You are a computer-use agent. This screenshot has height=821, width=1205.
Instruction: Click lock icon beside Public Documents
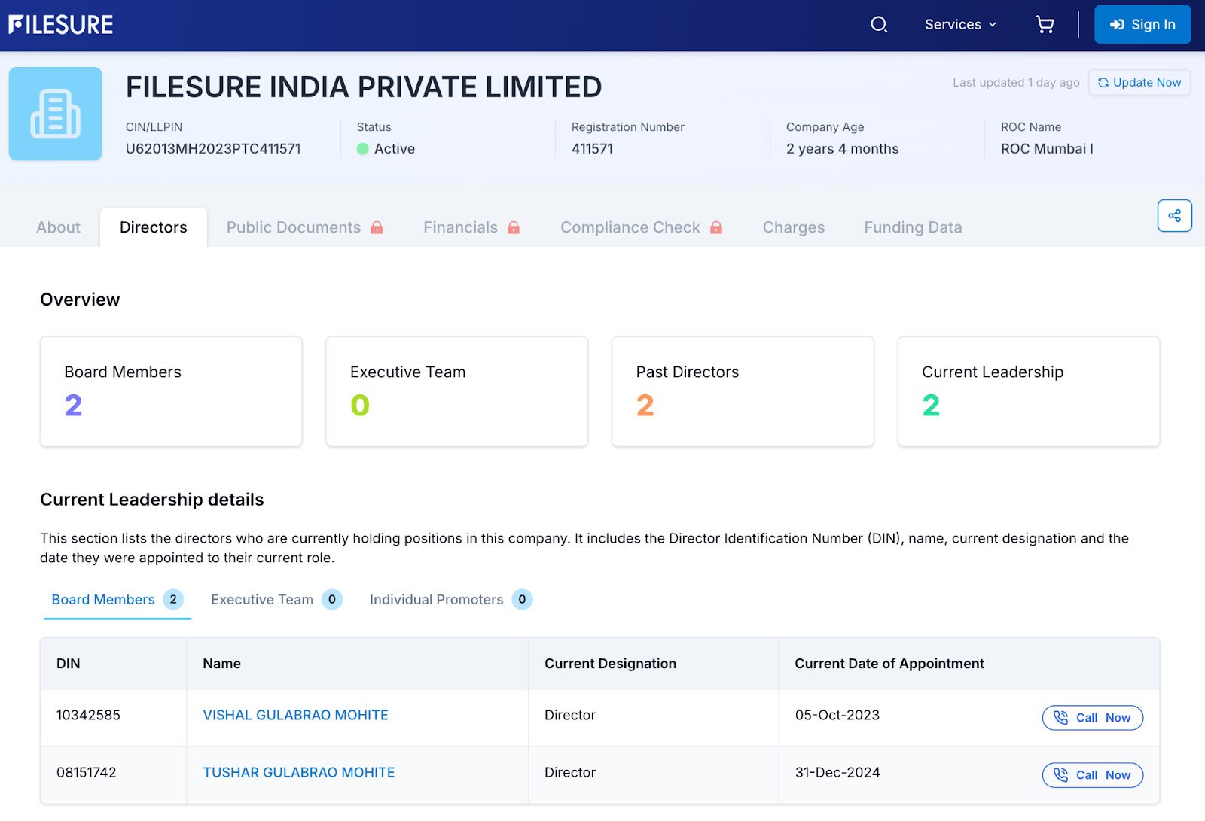coord(377,227)
